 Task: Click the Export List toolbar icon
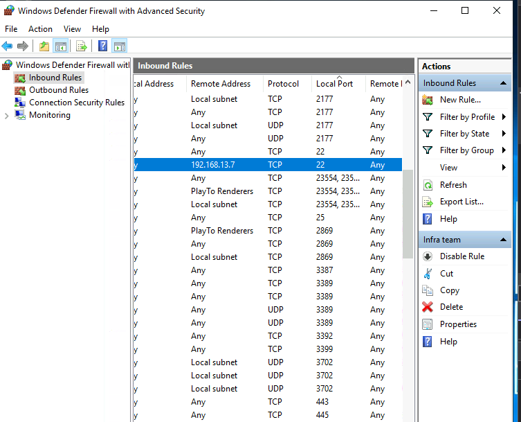pos(81,46)
